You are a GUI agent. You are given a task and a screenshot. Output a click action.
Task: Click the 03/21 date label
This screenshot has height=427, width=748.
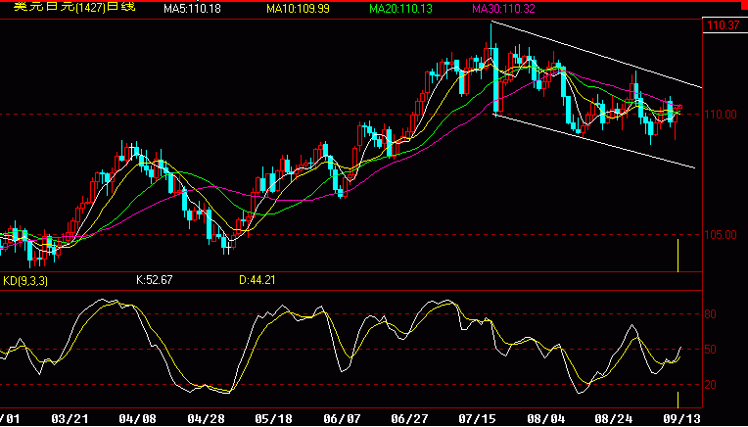tap(69, 419)
